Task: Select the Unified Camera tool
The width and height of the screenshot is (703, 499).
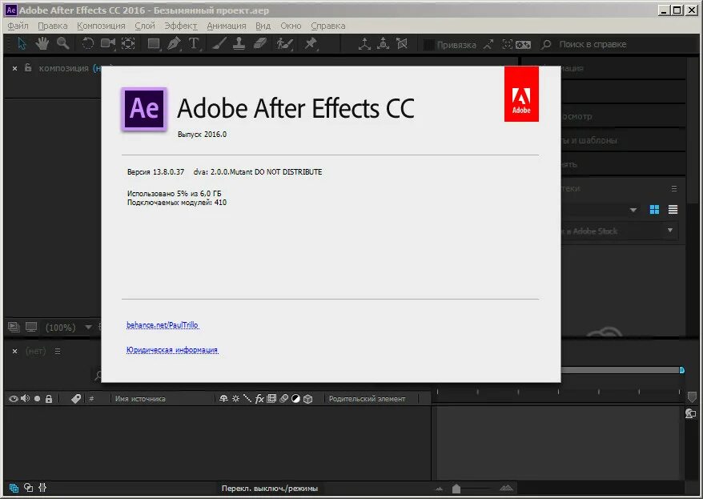Action: click(107, 43)
